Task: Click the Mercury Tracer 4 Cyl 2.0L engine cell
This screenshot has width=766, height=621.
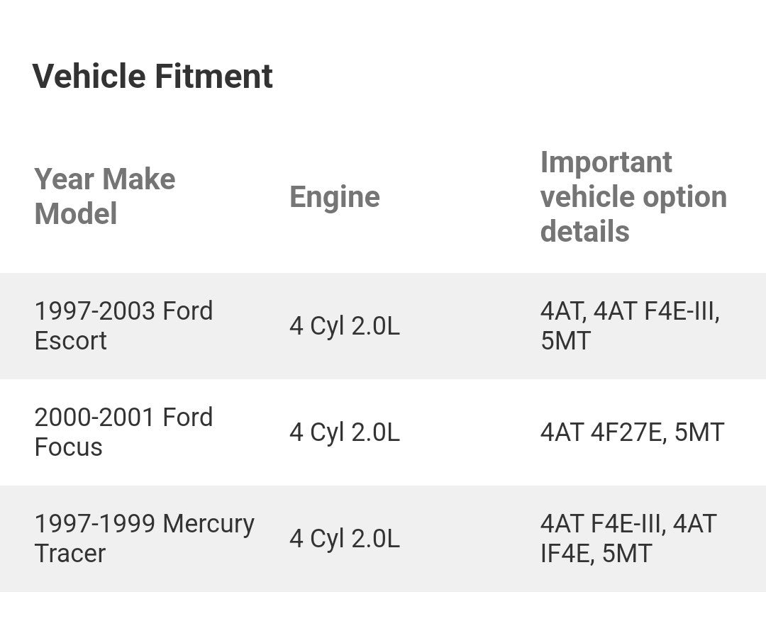Action: point(345,539)
